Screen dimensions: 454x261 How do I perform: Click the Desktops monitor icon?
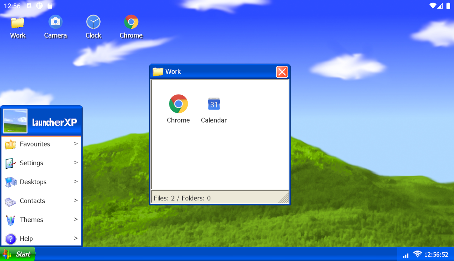pos(11,182)
